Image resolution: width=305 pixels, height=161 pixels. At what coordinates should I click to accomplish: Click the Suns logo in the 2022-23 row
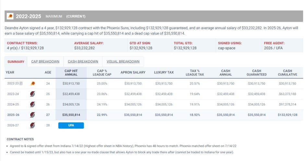[32, 83]
